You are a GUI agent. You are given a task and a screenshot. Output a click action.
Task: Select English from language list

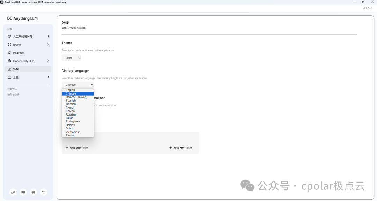point(77,90)
